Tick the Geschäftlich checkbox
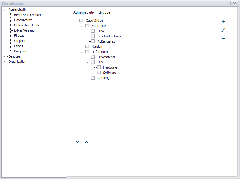 click(x=81, y=21)
